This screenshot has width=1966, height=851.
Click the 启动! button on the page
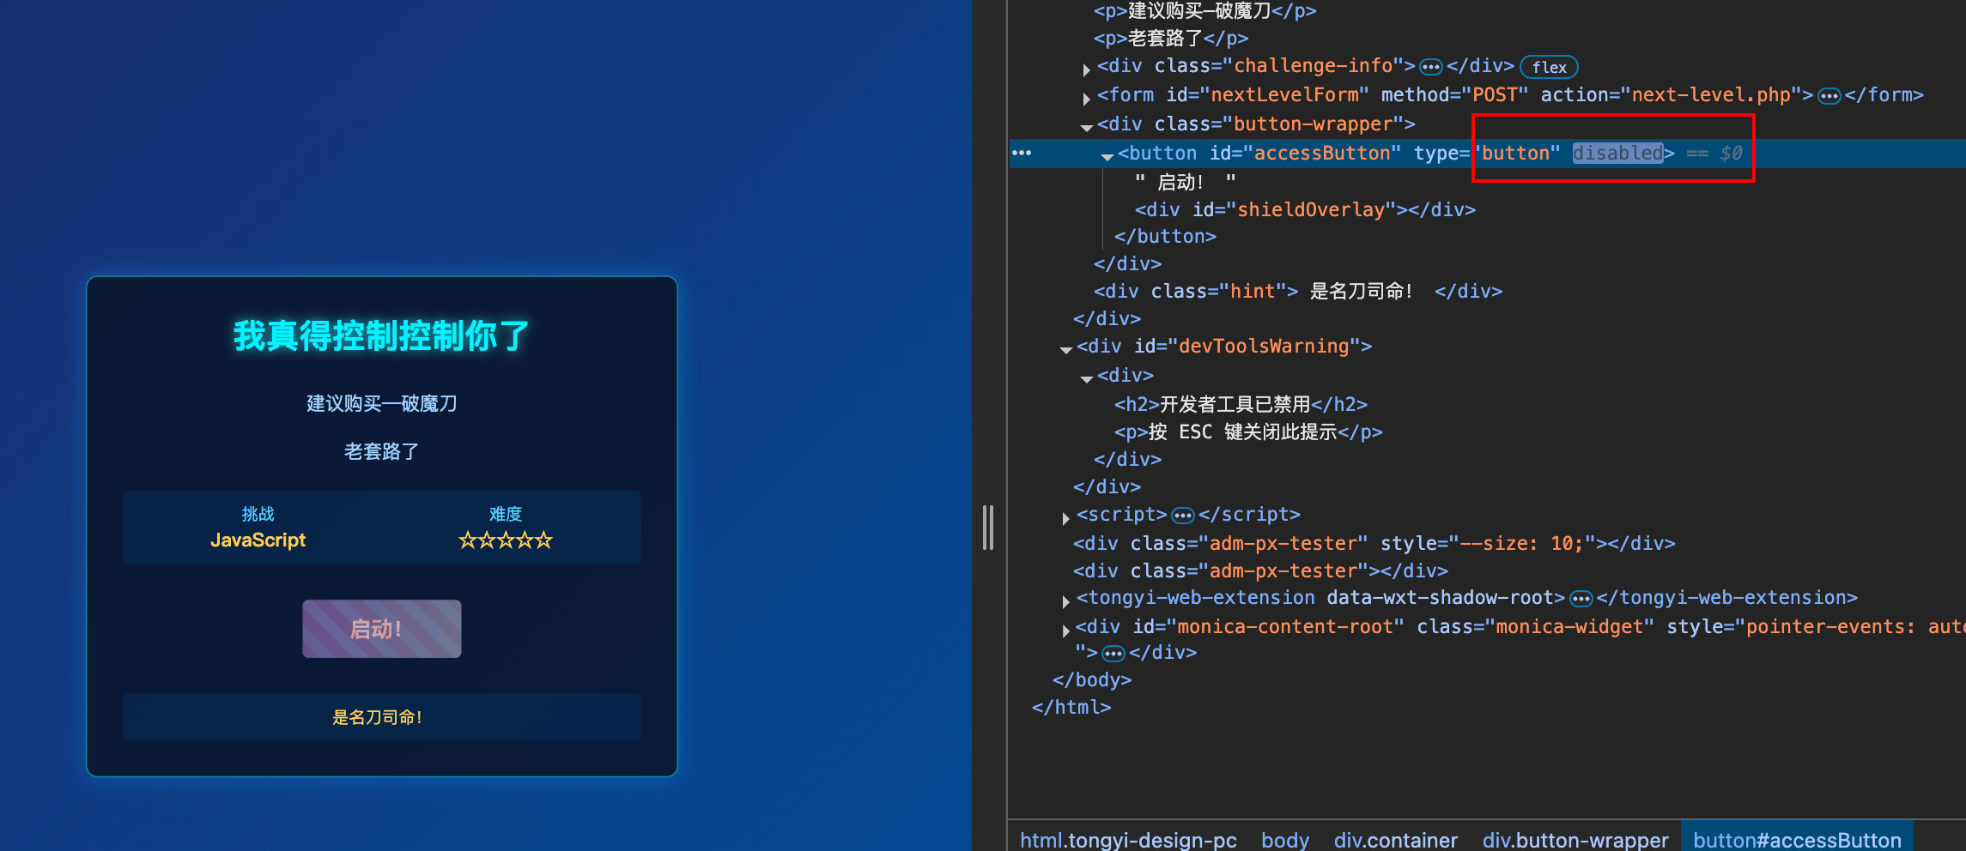(381, 629)
